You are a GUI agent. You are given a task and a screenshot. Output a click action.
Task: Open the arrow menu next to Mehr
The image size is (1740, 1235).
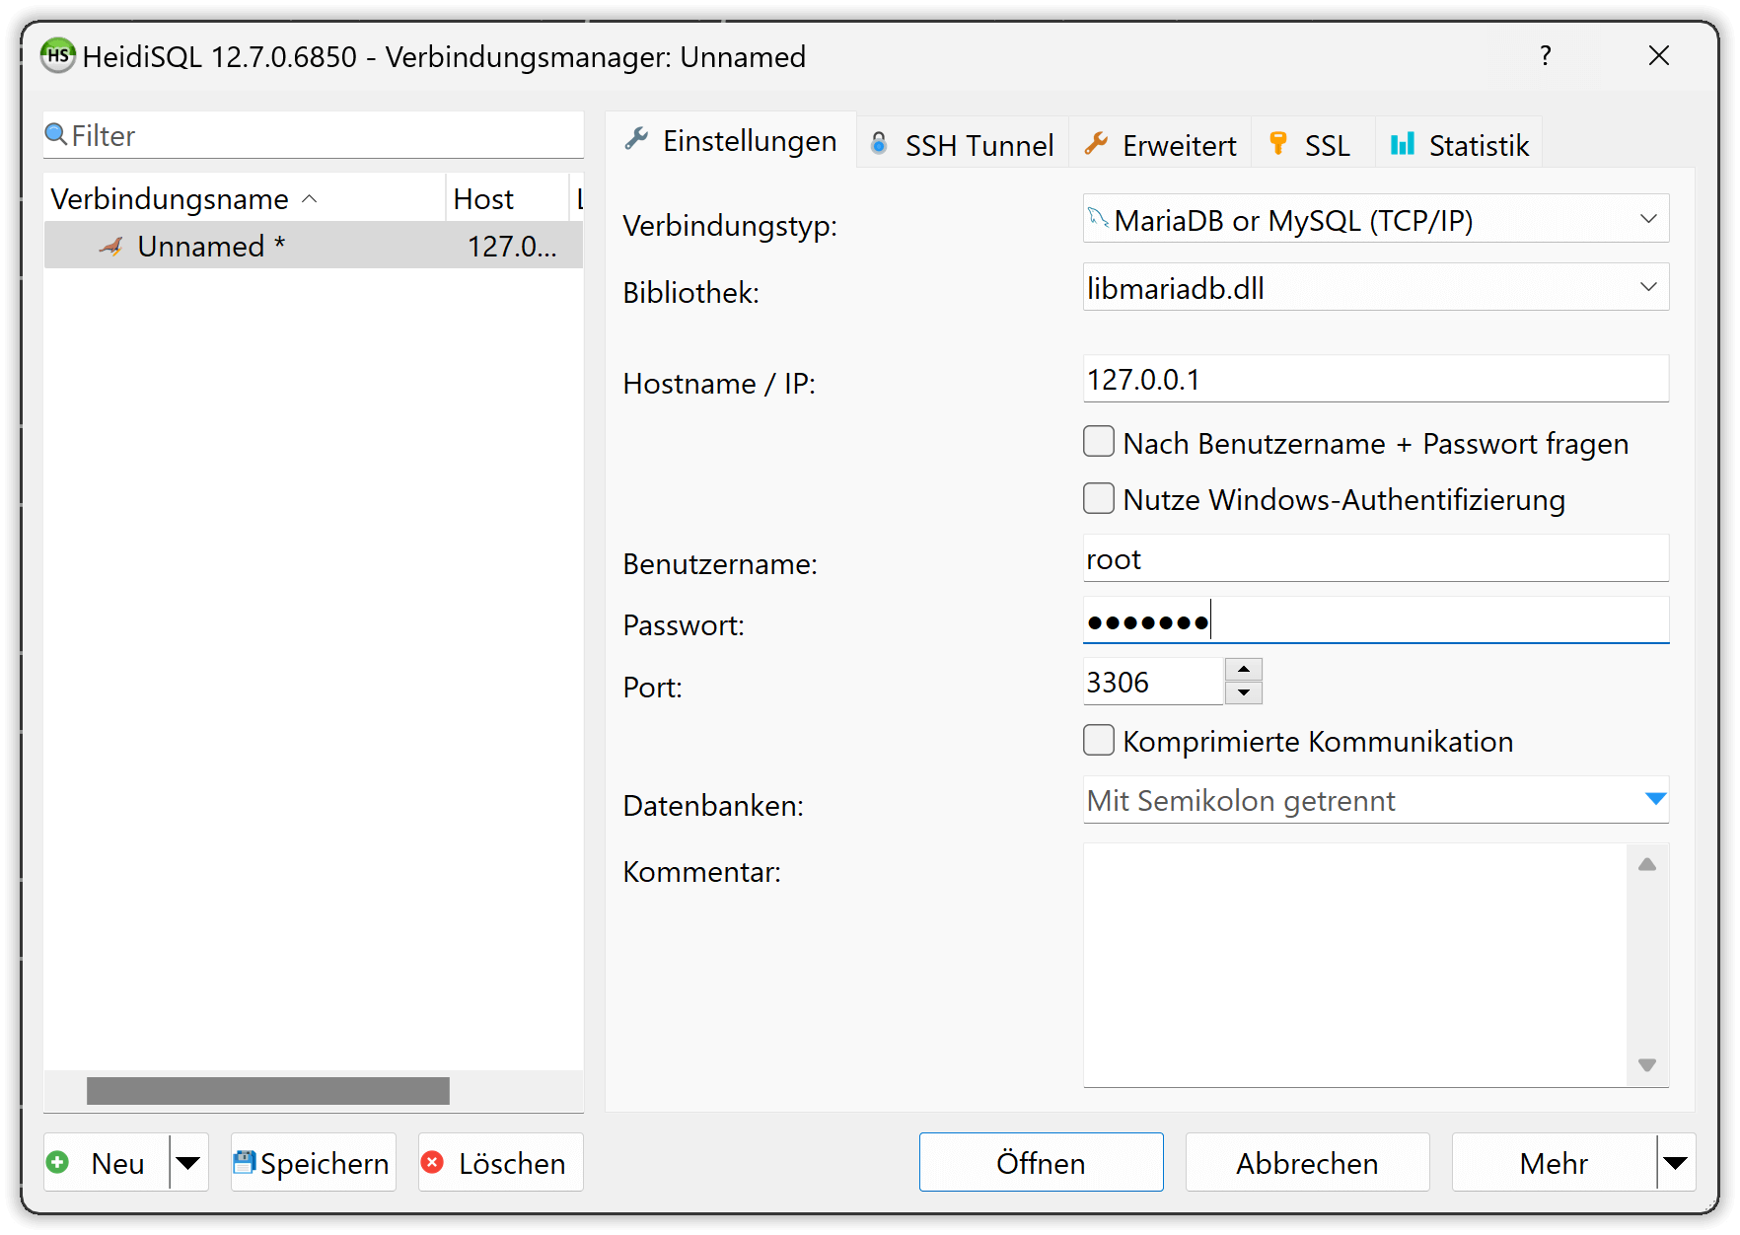(1675, 1162)
